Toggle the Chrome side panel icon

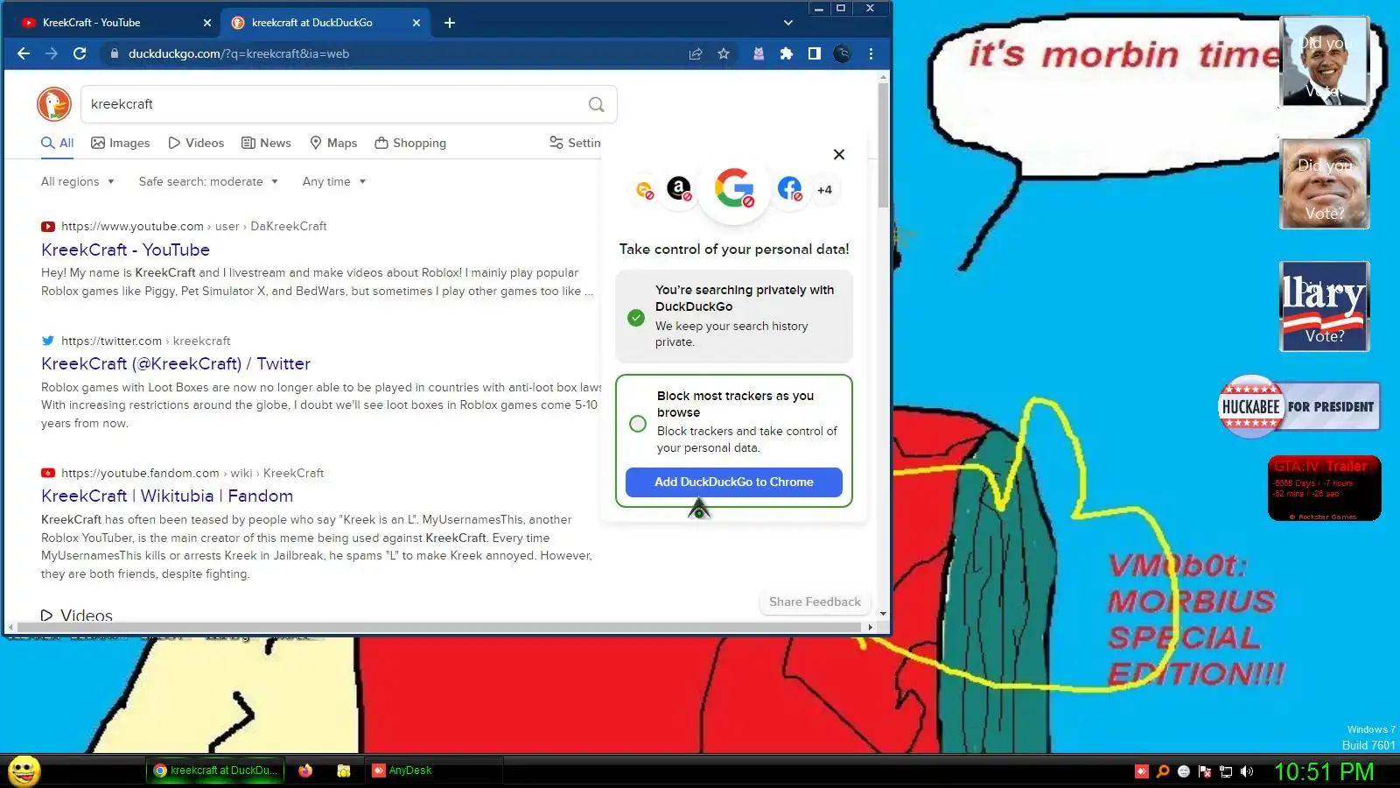click(x=815, y=53)
